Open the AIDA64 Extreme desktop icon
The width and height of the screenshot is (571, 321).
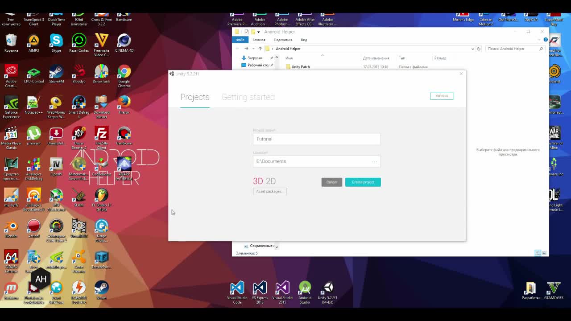11,262
